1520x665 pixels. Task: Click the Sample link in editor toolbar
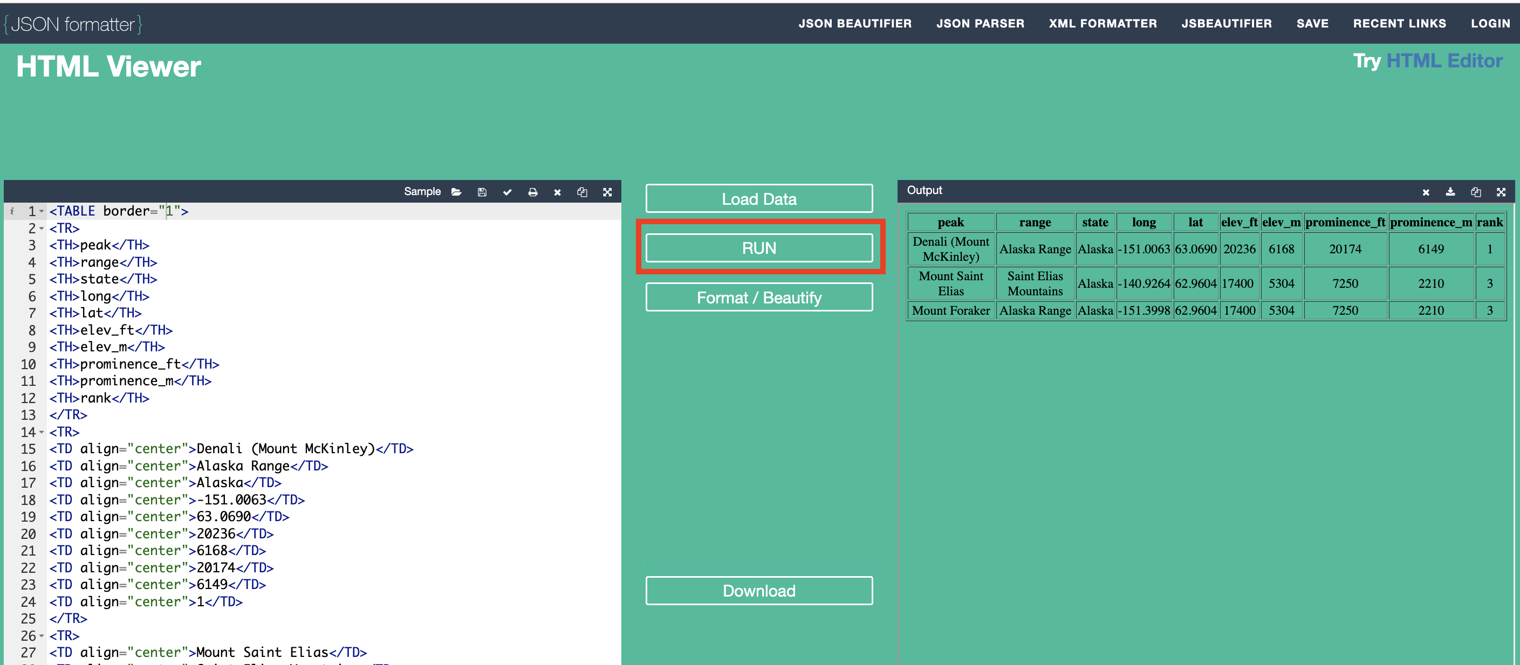pyautogui.click(x=422, y=192)
